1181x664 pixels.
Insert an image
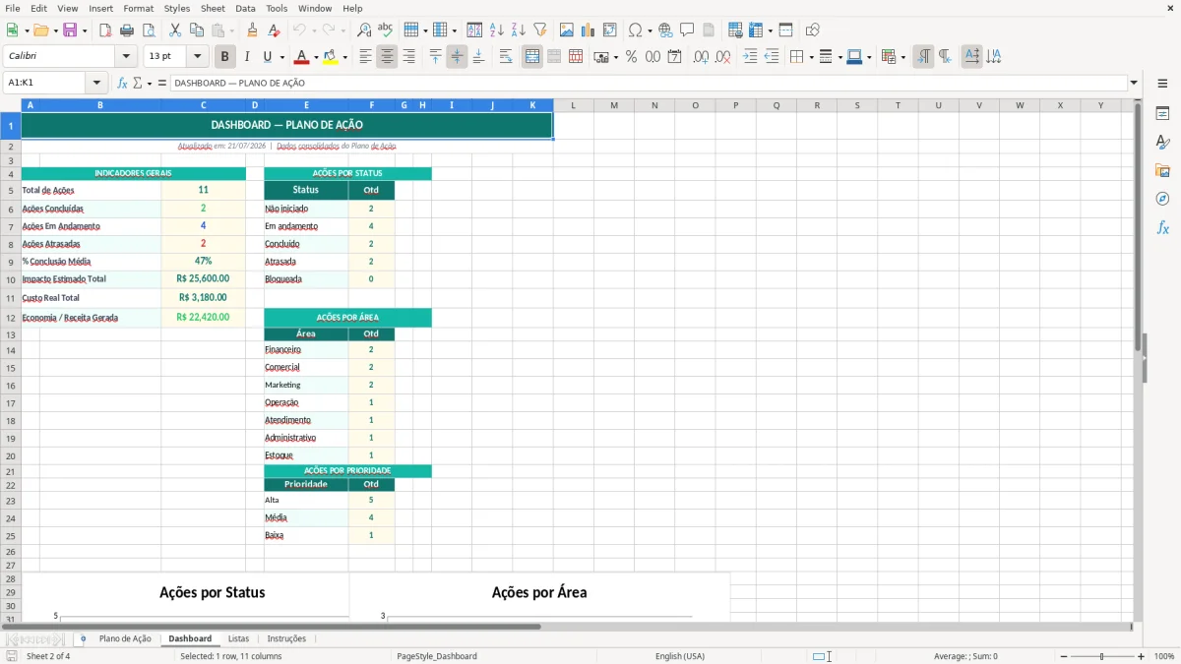coord(567,30)
